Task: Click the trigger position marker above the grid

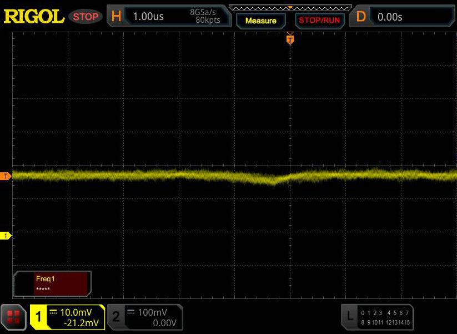Action: coord(289,39)
